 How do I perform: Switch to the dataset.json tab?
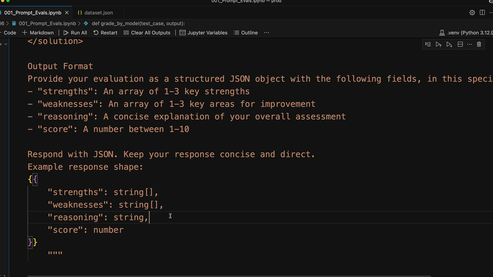point(98,13)
